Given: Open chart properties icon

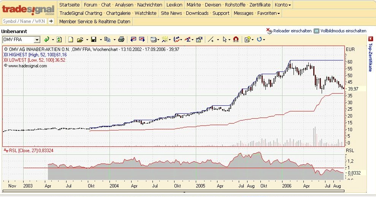Looking at the screenshot, I should [x=199, y=40].
